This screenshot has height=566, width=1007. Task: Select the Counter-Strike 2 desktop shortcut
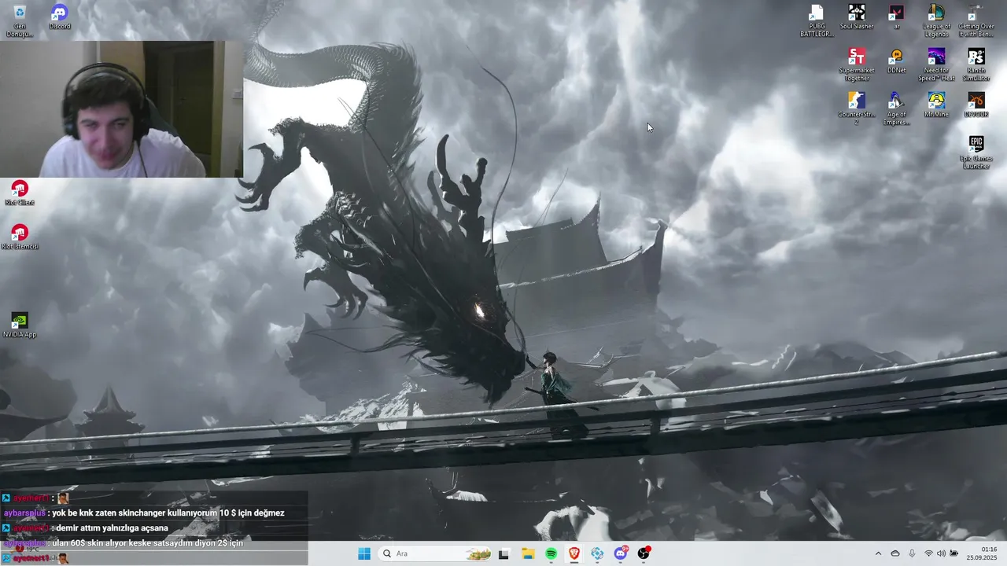(857, 108)
